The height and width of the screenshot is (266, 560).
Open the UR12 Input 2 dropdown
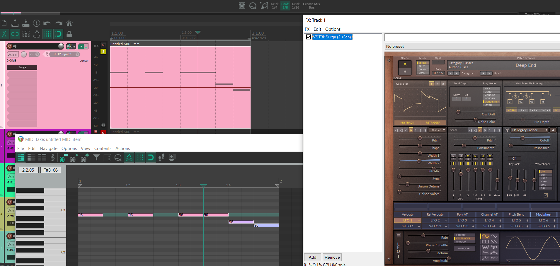click(77, 54)
